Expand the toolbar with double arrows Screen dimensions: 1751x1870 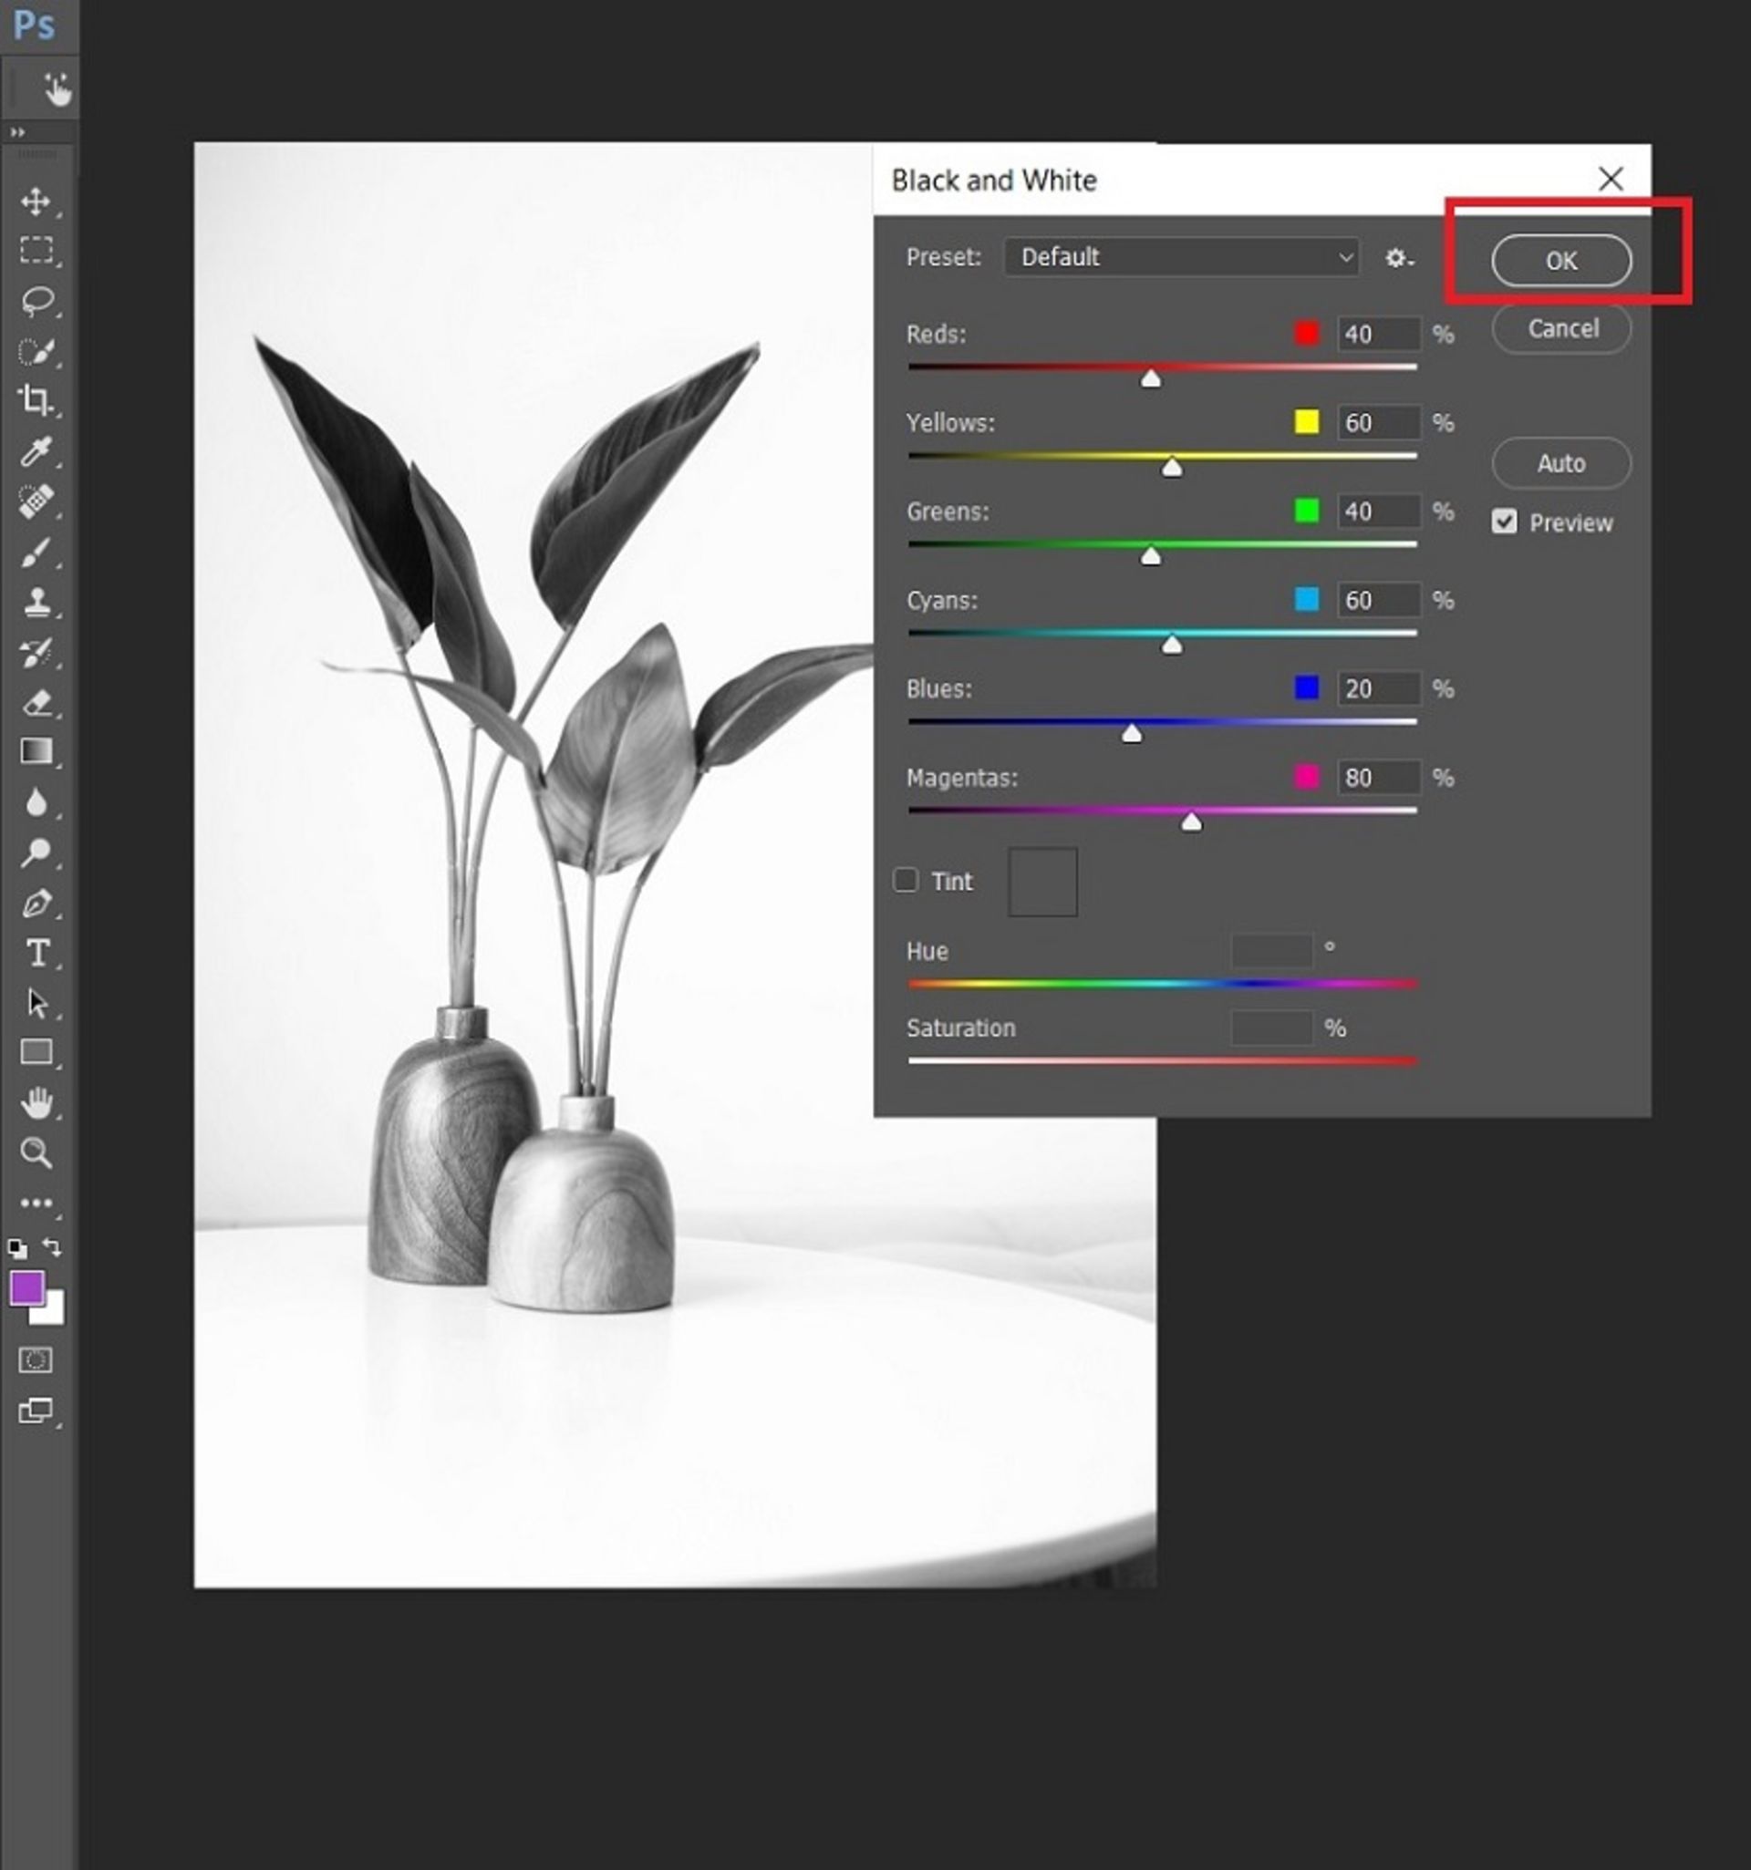18,132
